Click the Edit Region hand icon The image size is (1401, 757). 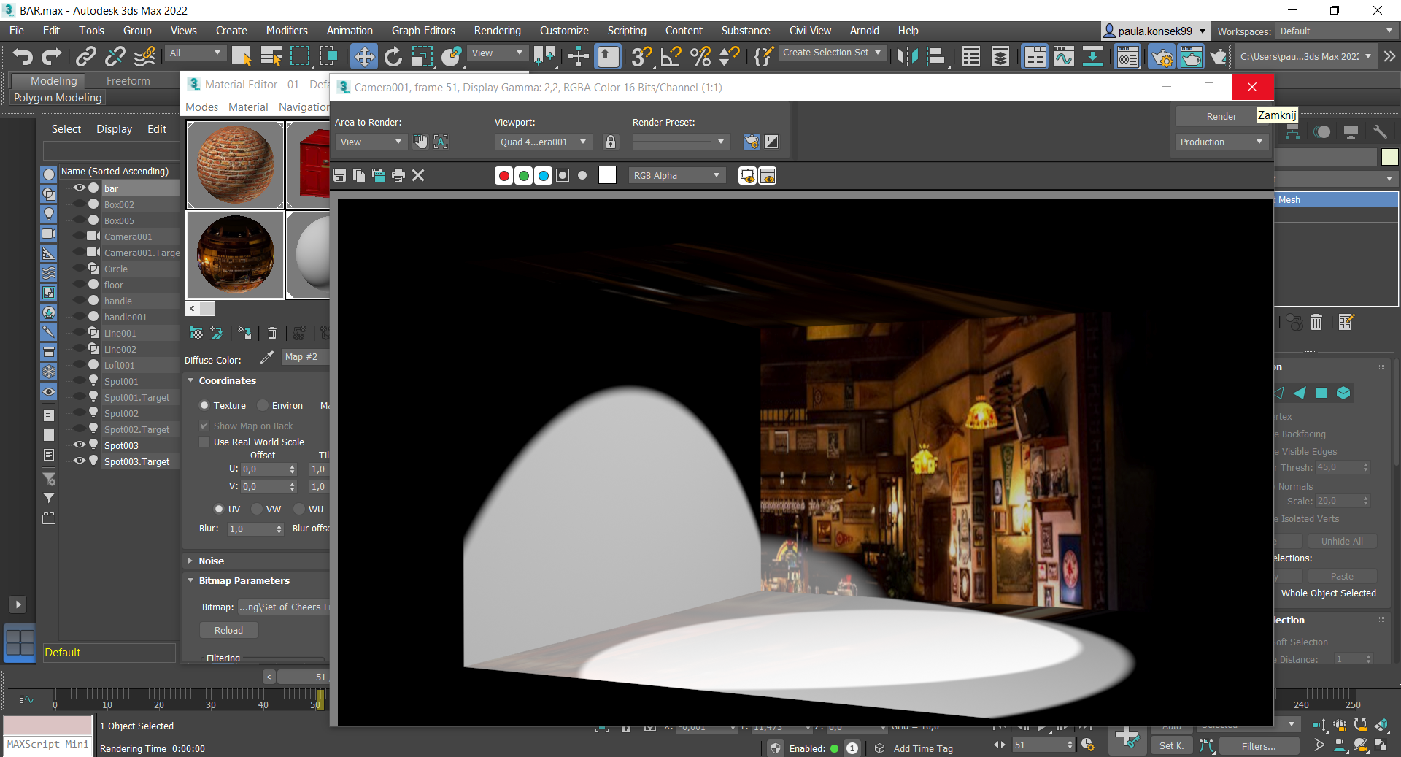(420, 142)
